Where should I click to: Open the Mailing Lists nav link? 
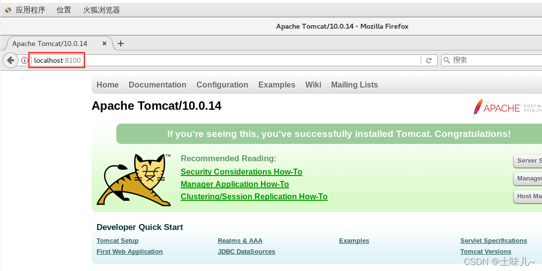(x=354, y=85)
